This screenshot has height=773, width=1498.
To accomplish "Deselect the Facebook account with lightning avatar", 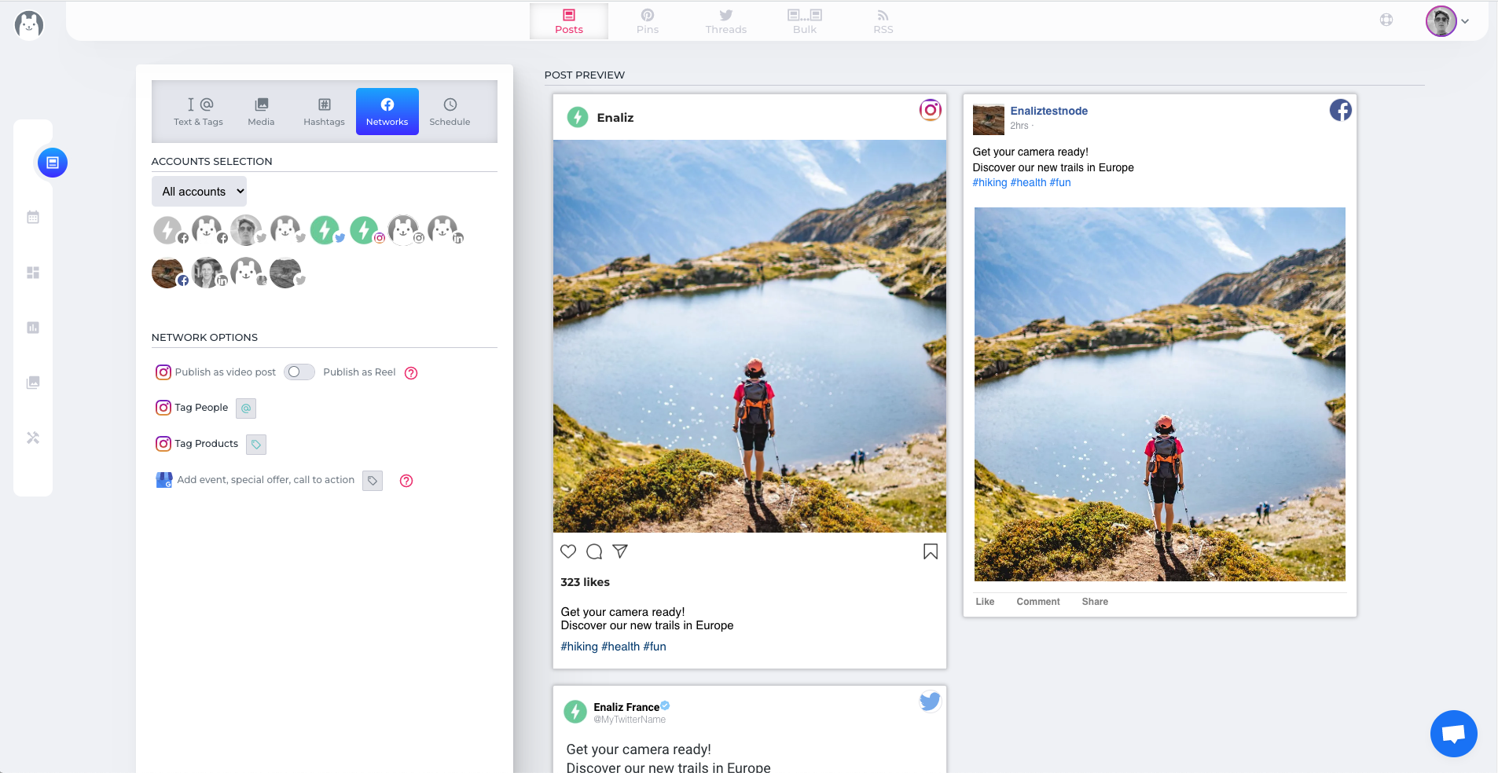I will (168, 229).
